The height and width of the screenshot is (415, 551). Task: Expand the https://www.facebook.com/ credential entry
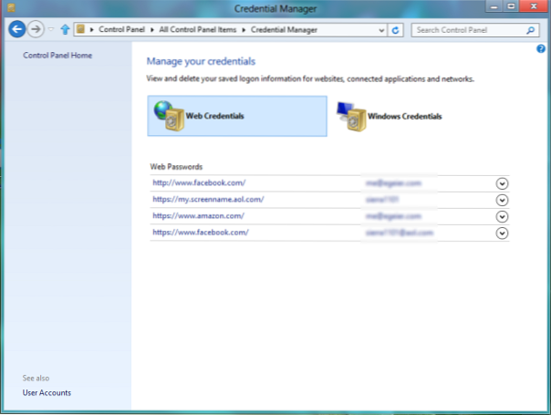(x=501, y=233)
